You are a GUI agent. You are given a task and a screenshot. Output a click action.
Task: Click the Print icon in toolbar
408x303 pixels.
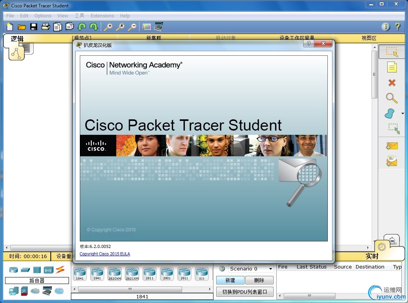click(x=46, y=27)
